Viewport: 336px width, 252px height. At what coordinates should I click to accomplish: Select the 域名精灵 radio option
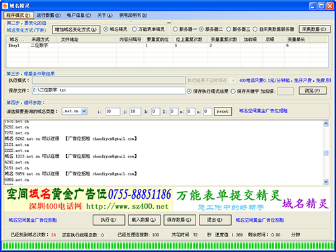[x=115, y=29]
